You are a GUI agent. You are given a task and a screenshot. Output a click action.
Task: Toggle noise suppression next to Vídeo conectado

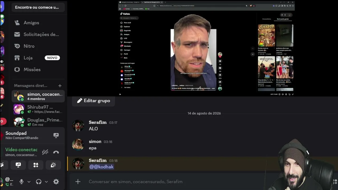(x=45, y=152)
